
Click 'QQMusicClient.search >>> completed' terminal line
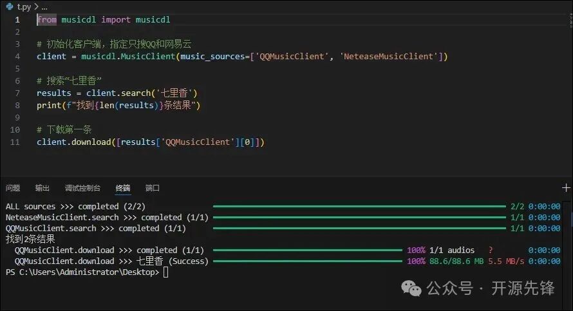point(96,229)
